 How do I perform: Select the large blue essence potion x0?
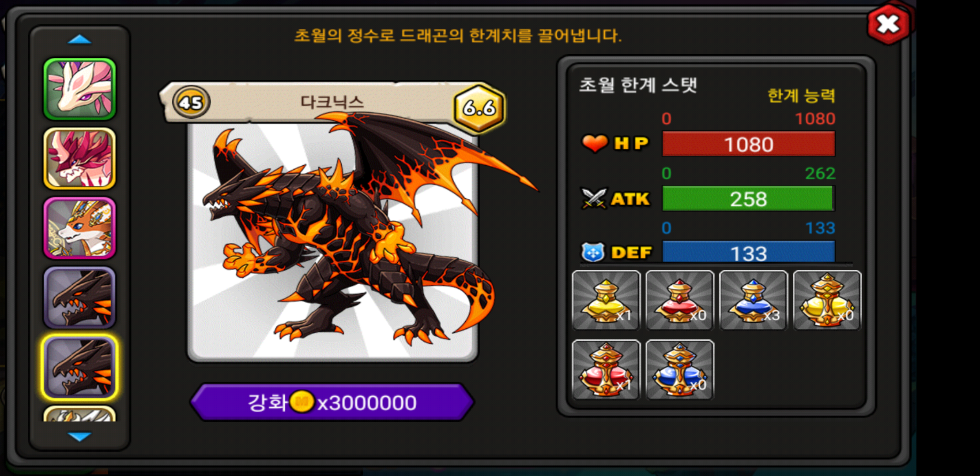tap(679, 370)
